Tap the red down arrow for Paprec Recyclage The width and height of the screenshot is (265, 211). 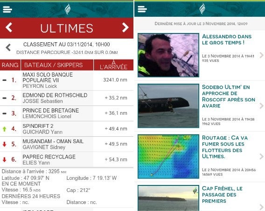click(5, 159)
